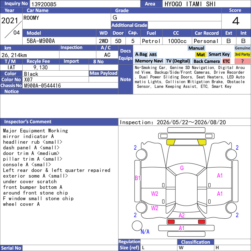
Task: Click the red left tail light swatch
Action: pos(171,222)
